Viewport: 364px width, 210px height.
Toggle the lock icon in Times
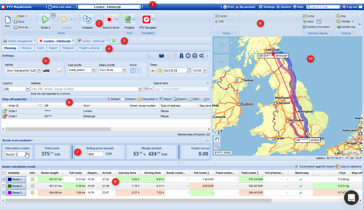coord(159,70)
